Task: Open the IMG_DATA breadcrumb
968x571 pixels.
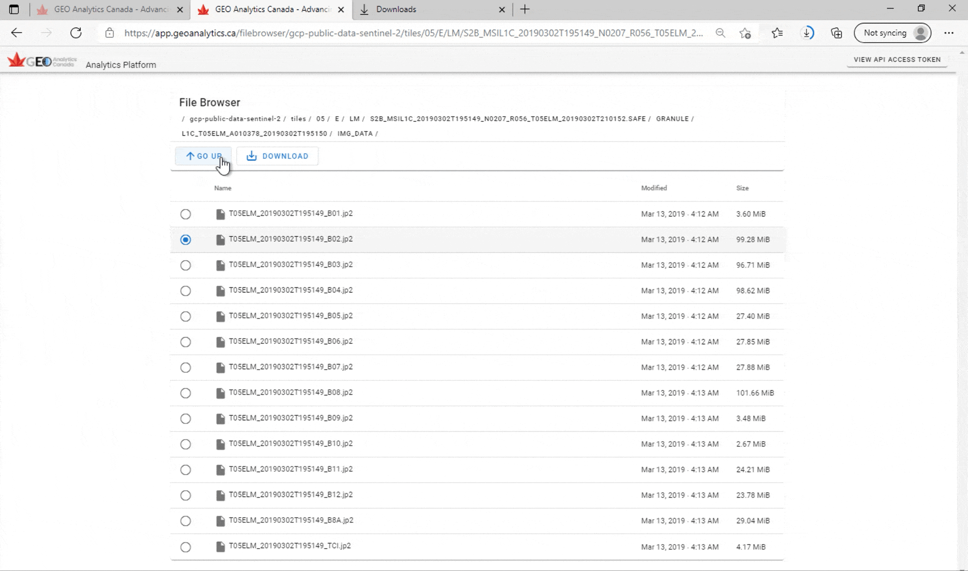Action: (x=355, y=133)
